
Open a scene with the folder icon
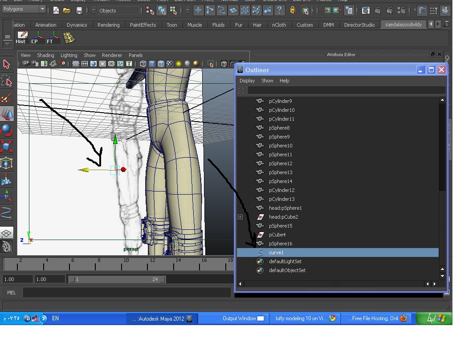pyautogui.click(x=67, y=11)
